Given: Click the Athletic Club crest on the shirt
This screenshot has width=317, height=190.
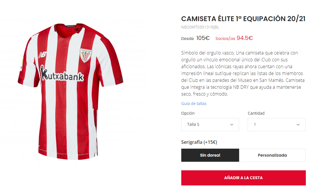Looking at the screenshot, I should 86,55.
